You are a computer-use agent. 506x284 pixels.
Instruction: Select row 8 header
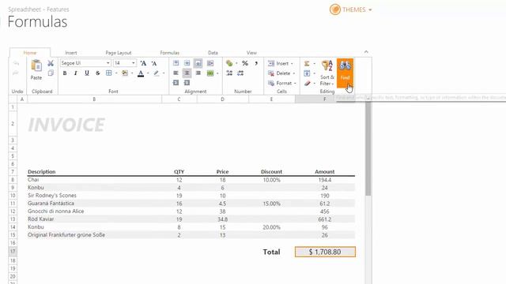(13, 180)
